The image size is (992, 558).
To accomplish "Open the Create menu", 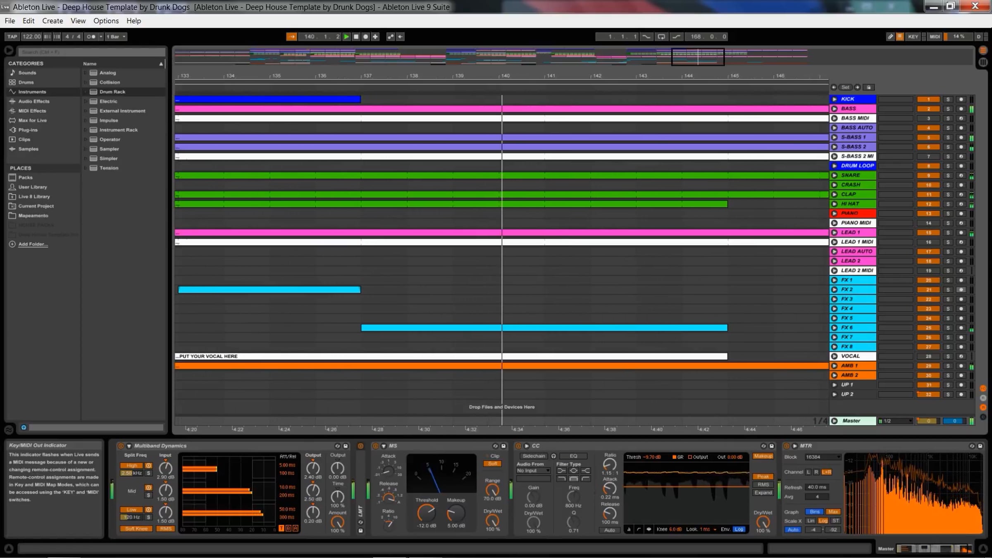I will click(x=52, y=21).
